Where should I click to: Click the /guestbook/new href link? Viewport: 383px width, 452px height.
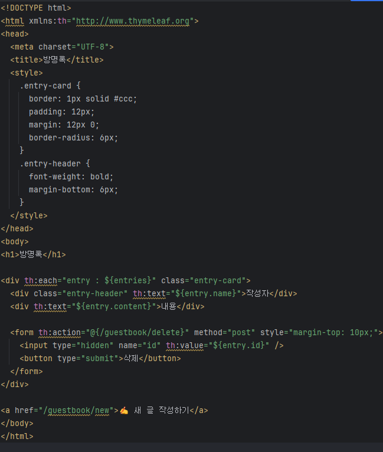76,410
